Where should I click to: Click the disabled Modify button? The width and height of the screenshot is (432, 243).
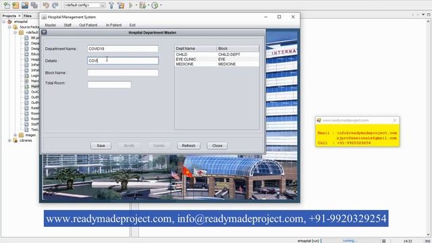coord(129,146)
